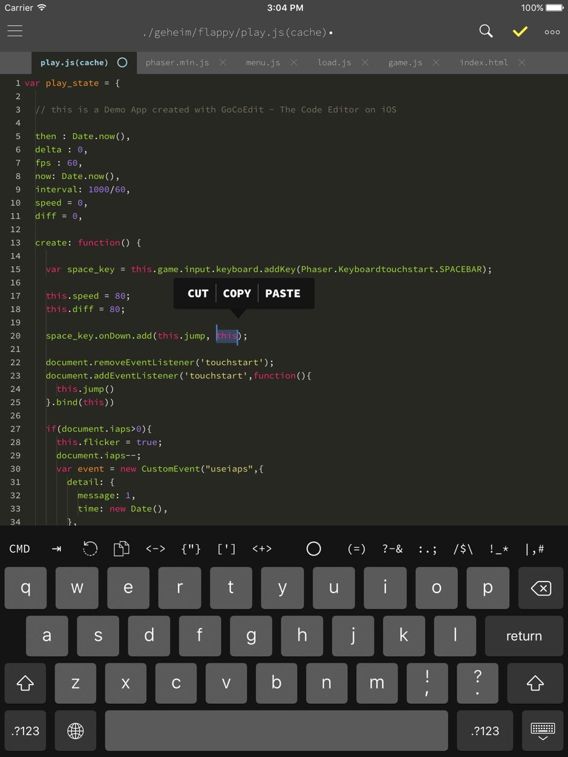This screenshot has height=757, width=568.
Task: Open the search tool via magnifier icon
Action: (x=485, y=31)
